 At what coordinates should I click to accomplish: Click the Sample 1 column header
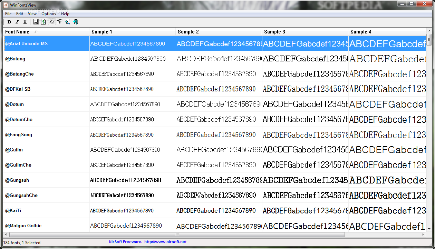pos(133,32)
